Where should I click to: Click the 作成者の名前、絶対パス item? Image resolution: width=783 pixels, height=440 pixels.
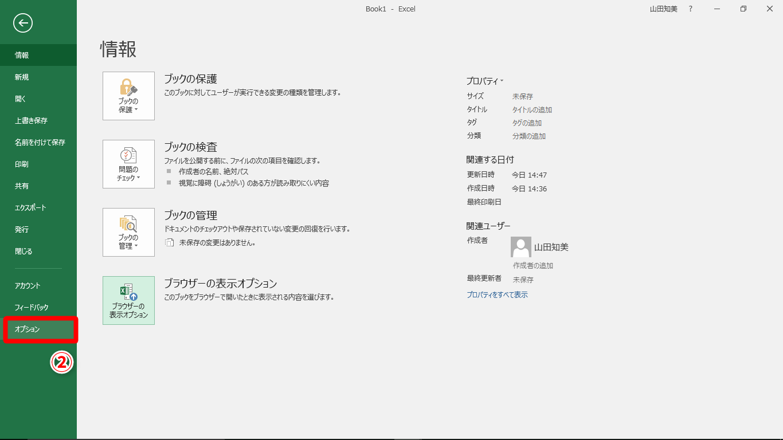[214, 171]
